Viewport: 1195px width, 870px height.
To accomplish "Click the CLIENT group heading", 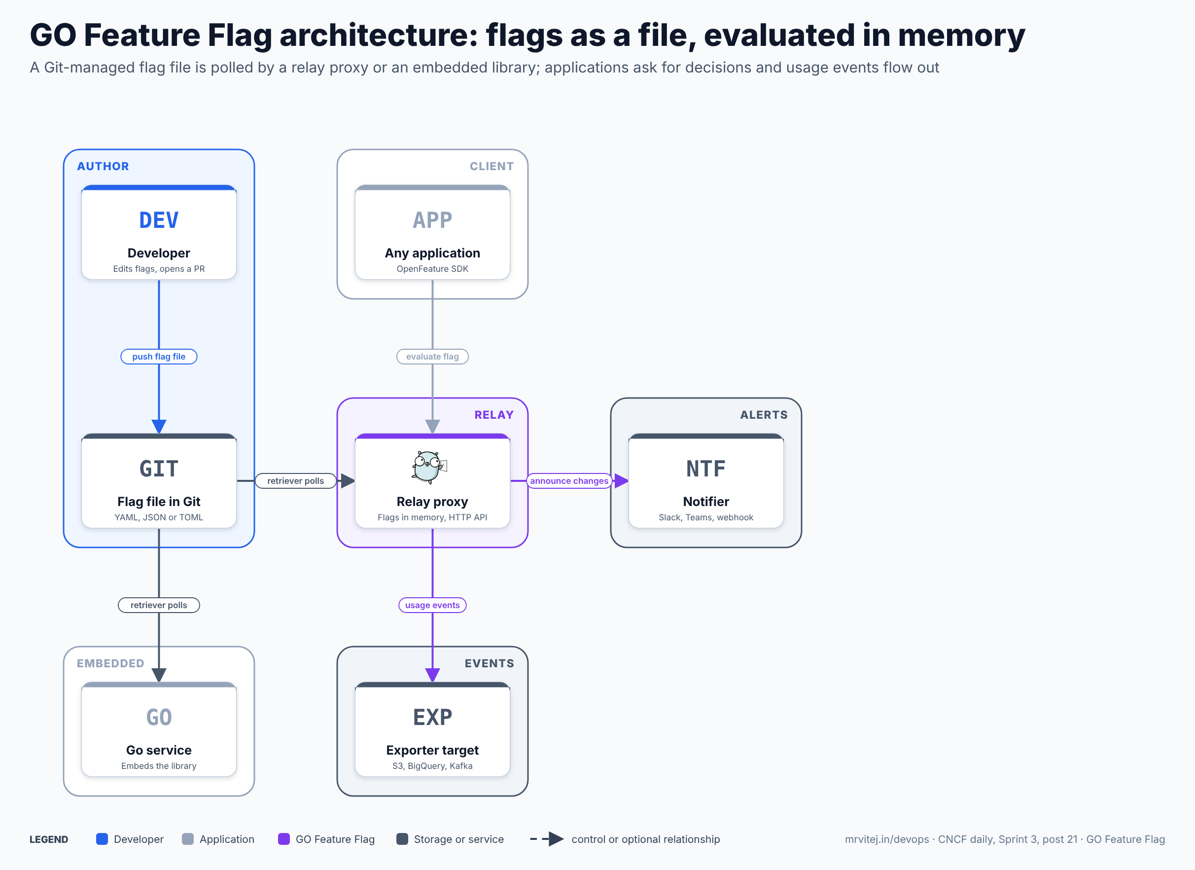I will click(x=492, y=166).
